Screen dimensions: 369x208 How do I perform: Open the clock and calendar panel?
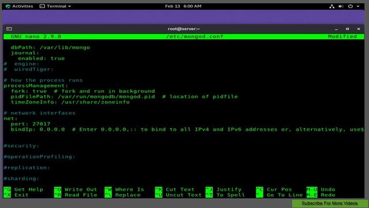[183, 6]
